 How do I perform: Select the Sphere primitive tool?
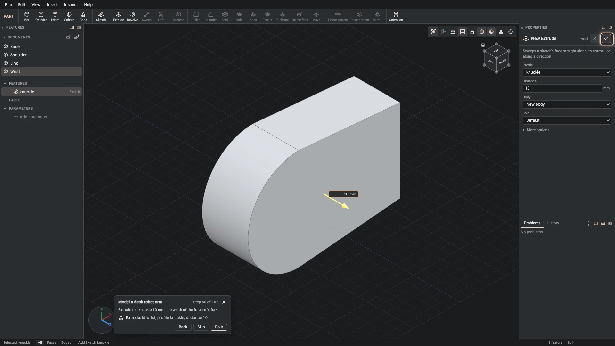pos(69,16)
